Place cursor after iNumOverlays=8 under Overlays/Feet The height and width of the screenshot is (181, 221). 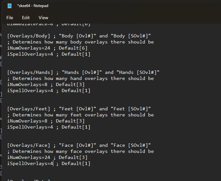point(48,121)
